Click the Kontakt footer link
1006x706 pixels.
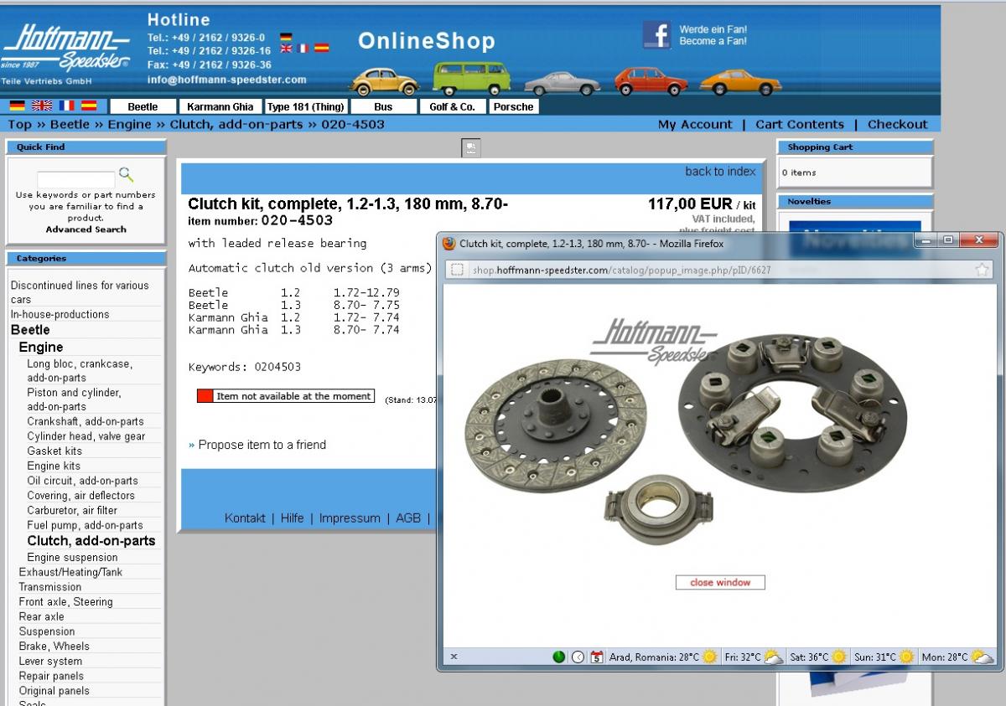(x=245, y=518)
